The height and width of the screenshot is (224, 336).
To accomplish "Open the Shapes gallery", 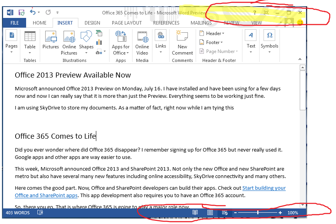I will [86, 42].
